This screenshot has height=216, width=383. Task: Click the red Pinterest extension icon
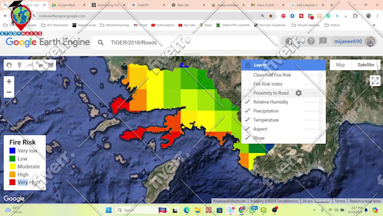283,16
